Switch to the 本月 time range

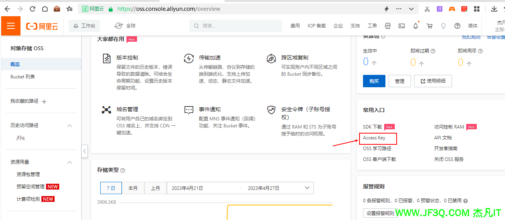pos(133,188)
